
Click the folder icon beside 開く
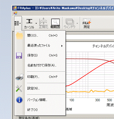pos(19,36)
